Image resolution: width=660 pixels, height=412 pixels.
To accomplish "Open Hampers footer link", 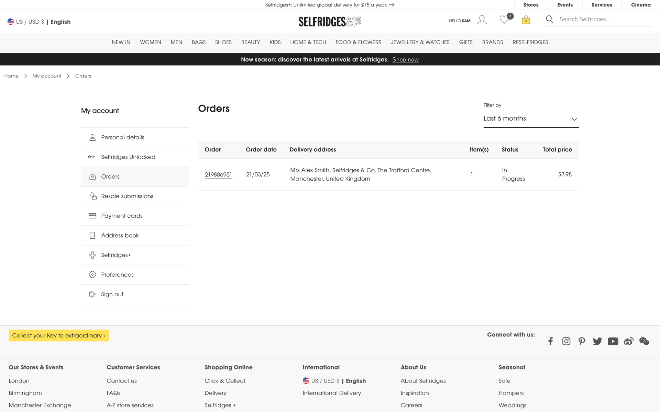I will pos(511,393).
